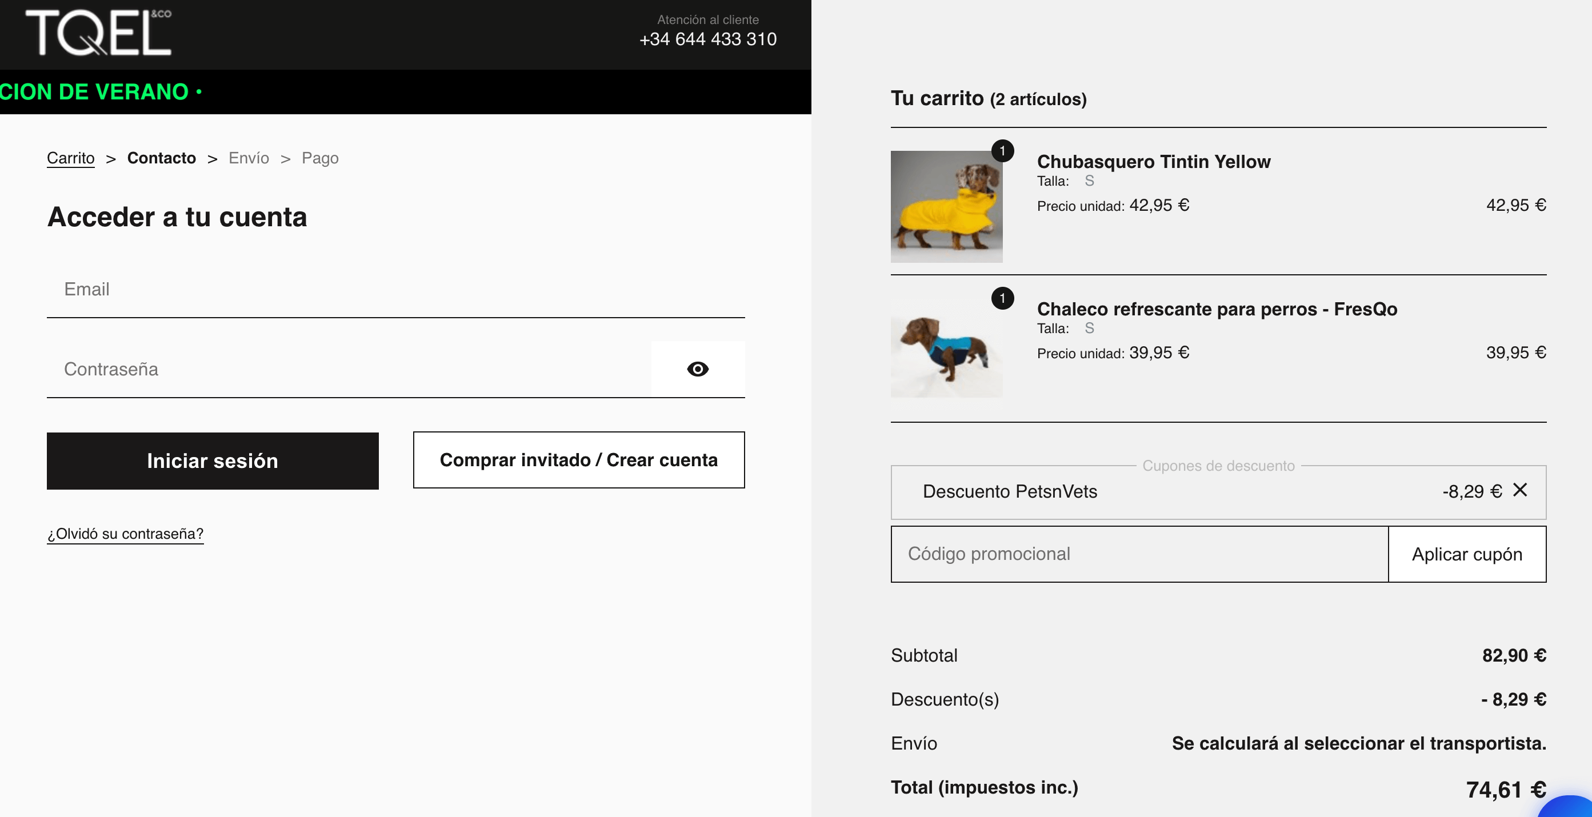Viewport: 1592px width, 817px height.
Task: Focus the Código promocional field
Action: [1139, 554]
